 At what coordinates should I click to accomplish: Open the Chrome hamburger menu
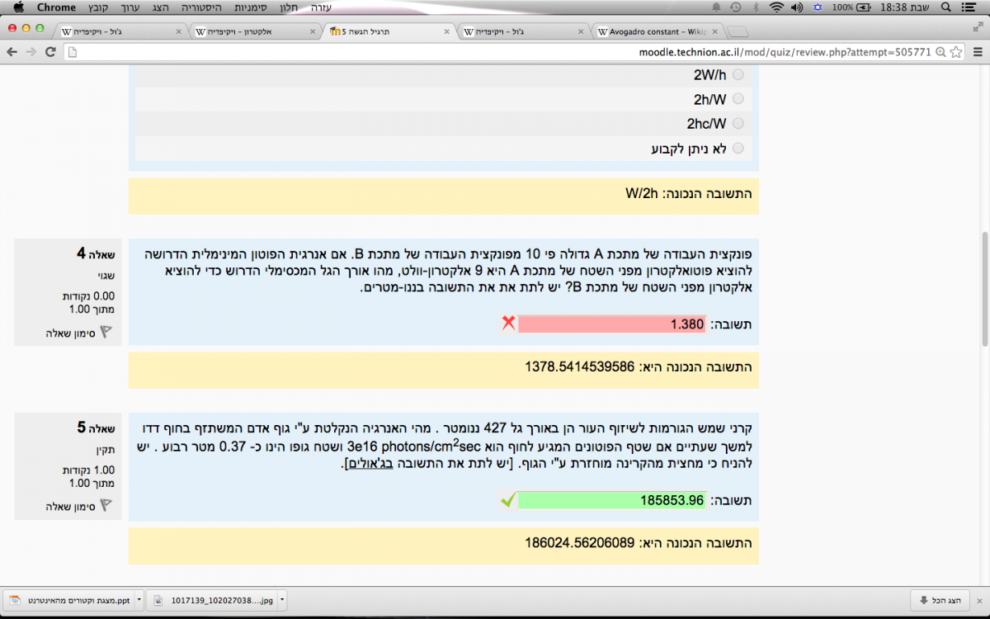coord(977,52)
